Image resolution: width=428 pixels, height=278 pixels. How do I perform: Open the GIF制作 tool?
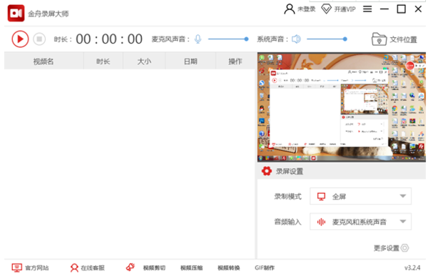[x=265, y=268]
